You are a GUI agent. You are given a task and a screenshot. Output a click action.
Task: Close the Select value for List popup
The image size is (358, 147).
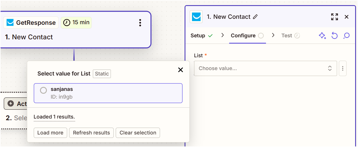pos(181,70)
